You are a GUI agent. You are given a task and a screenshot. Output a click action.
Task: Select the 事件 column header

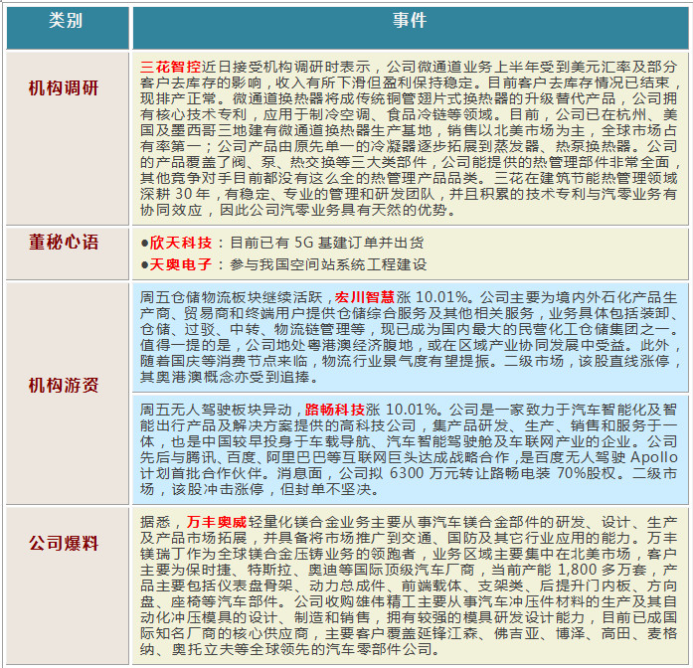point(410,21)
